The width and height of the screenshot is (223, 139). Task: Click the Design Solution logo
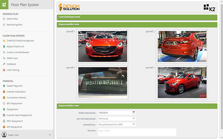coord(69,7)
